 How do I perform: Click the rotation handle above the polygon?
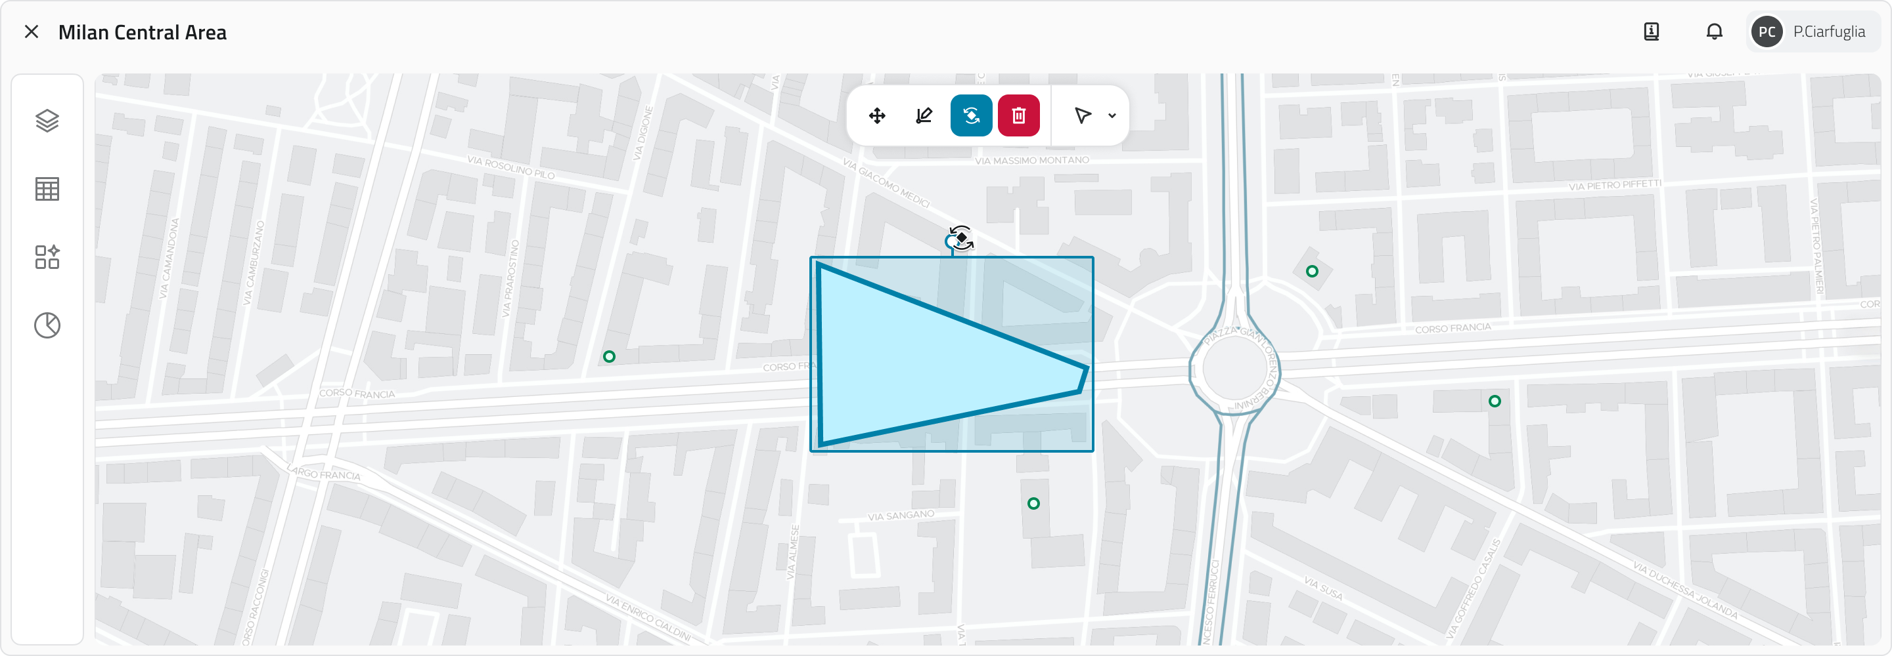(959, 239)
